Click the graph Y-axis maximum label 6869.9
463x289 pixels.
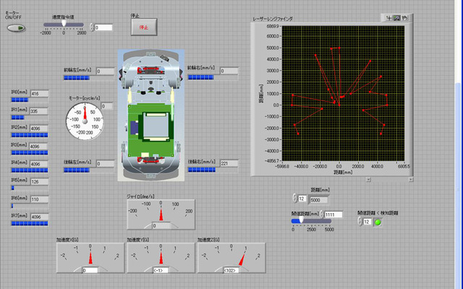[273, 26]
